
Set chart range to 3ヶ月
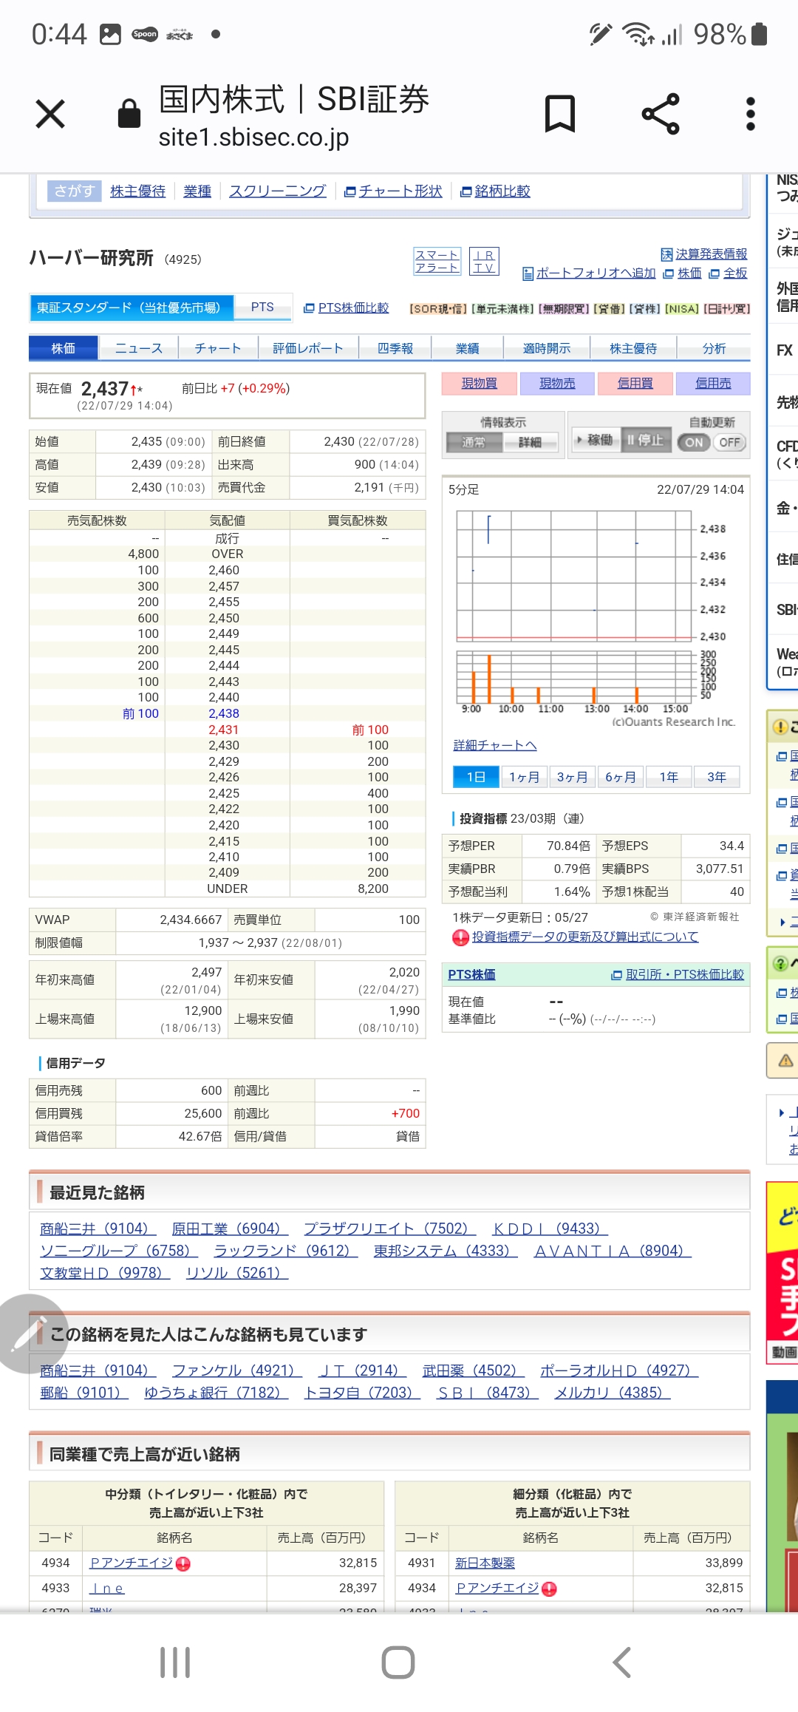point(572,777)
